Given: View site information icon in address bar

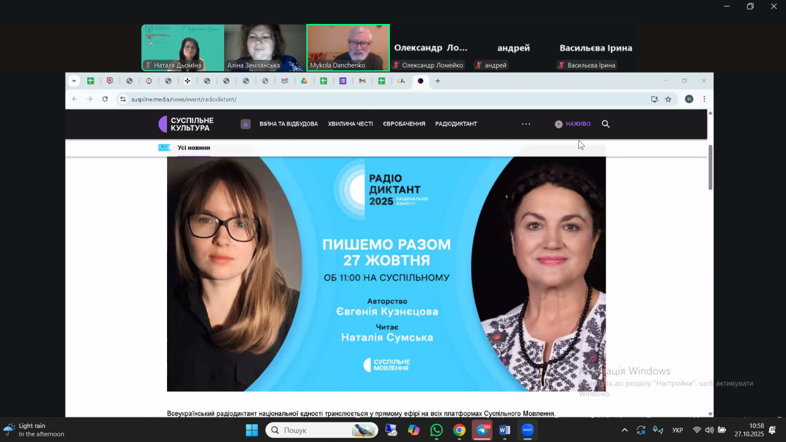Looking at the screenshot, I should [x=123, y=99].
